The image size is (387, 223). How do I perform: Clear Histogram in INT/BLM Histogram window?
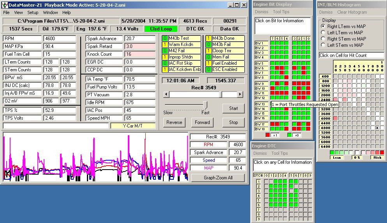[x=352, y=12]
